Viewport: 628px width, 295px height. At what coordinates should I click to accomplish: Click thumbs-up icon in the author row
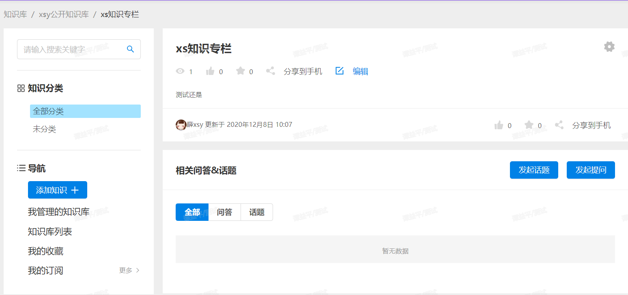pos(499,125)
